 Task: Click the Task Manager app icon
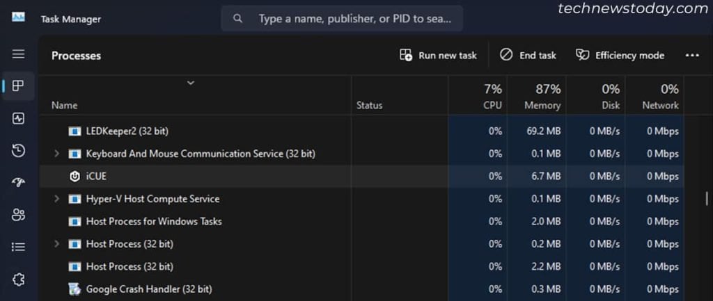coord(18,17)
